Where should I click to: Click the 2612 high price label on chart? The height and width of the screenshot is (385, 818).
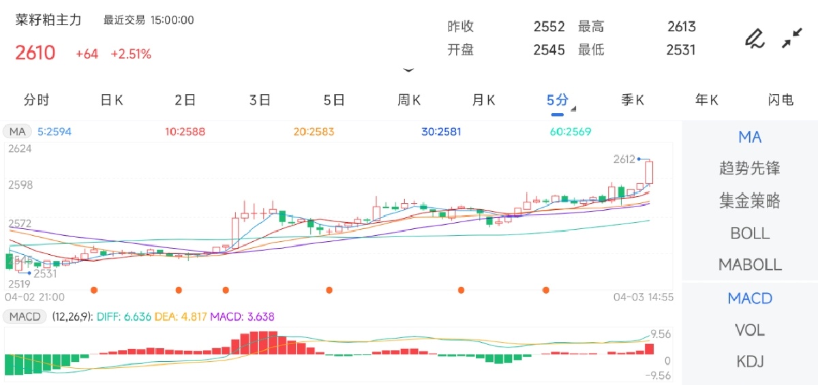point(624,159)
